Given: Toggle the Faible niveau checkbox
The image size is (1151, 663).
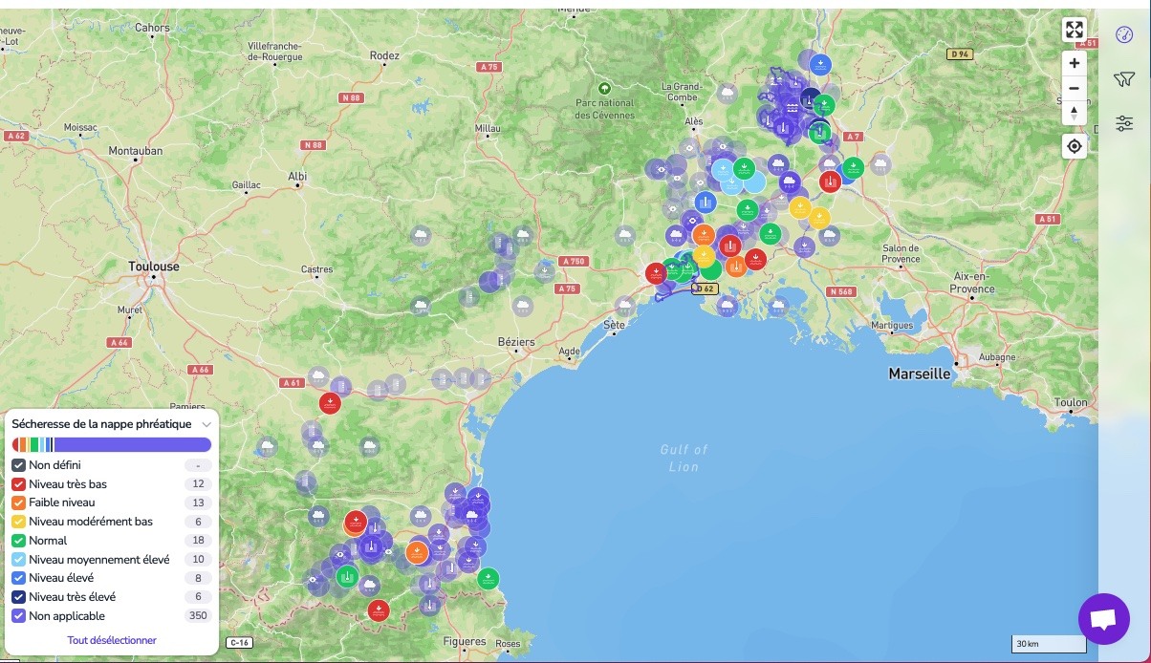Looking at the screenshot, I should tap(18, 503).
